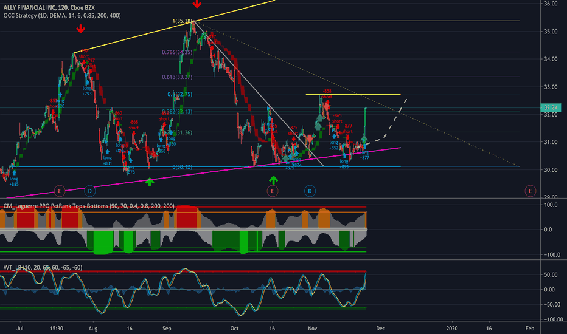Image resolution: width=567 pixels, height=334 pixels.
Task: Click the Aug date on time axis
Action: [x=93, y=328]
